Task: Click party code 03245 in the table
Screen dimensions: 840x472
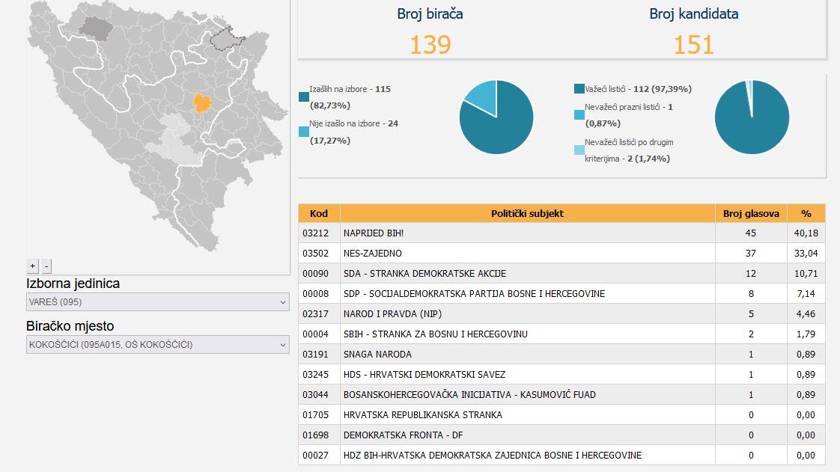Action: pyautogui.click(x=315, y=375)
